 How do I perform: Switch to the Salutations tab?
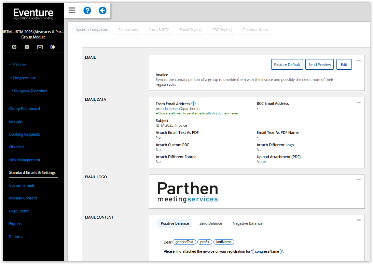pos(128,30)
